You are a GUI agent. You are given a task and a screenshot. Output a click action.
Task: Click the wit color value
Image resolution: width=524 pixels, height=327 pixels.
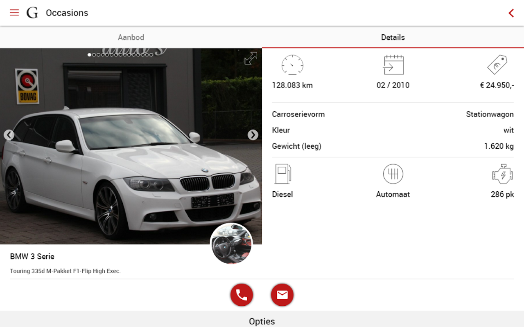[x=508, y=130]
